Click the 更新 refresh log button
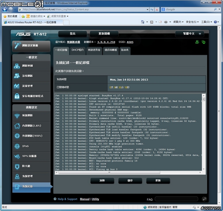The width and height of the screenshot is (223, 211). (x=158, y=181)
